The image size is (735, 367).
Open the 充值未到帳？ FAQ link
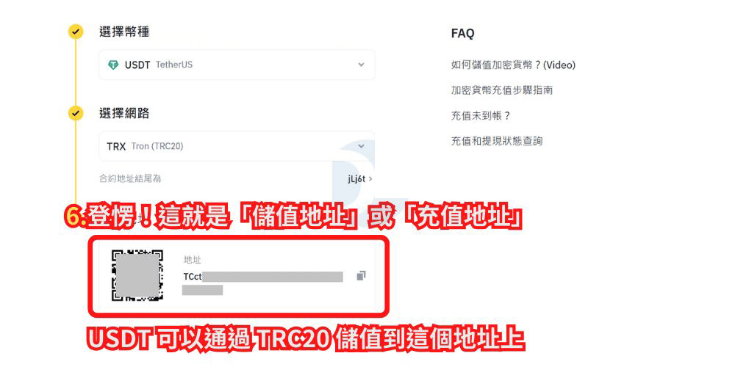click(481, 116)
